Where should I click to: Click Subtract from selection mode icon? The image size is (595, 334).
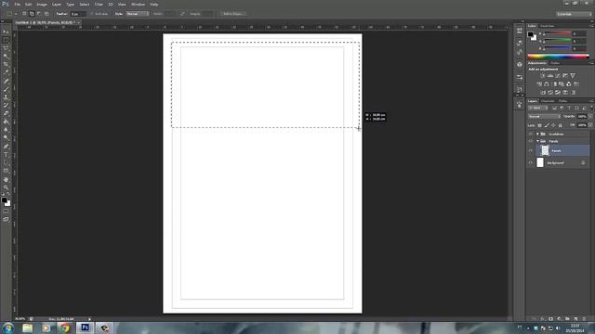pyautogui.click(x=39, y=14)
